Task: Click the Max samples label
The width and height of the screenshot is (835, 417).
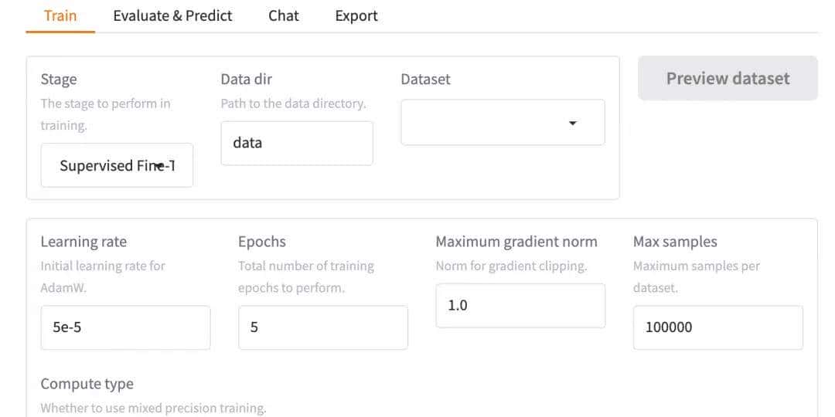Action: pos(675,242)
